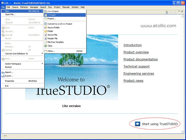Create a new Source Folder
Screen dimensions: 186x140
click(65, 28)
